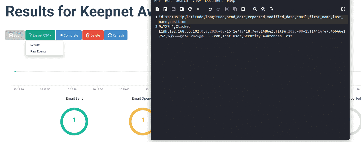Image resolution: width=361 pixels, height=142 pixels.
Task: Click the 10:12:20 axis label
Action: (19, 89)
